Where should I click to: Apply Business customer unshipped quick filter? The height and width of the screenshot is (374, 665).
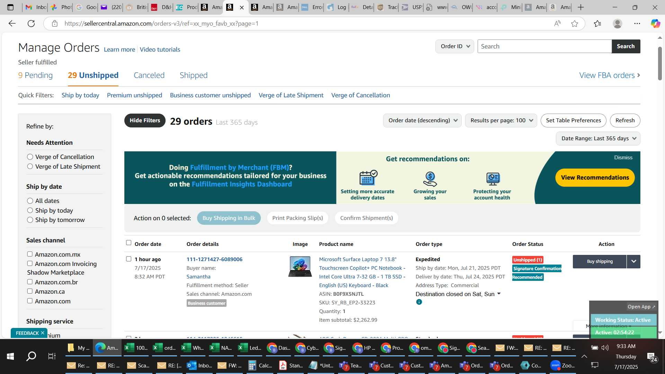(x=210, y=95)
